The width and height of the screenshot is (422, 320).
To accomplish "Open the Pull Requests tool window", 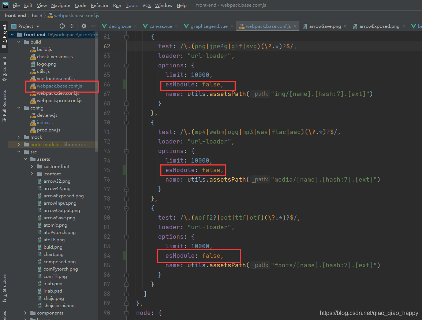I will [4, 106].
